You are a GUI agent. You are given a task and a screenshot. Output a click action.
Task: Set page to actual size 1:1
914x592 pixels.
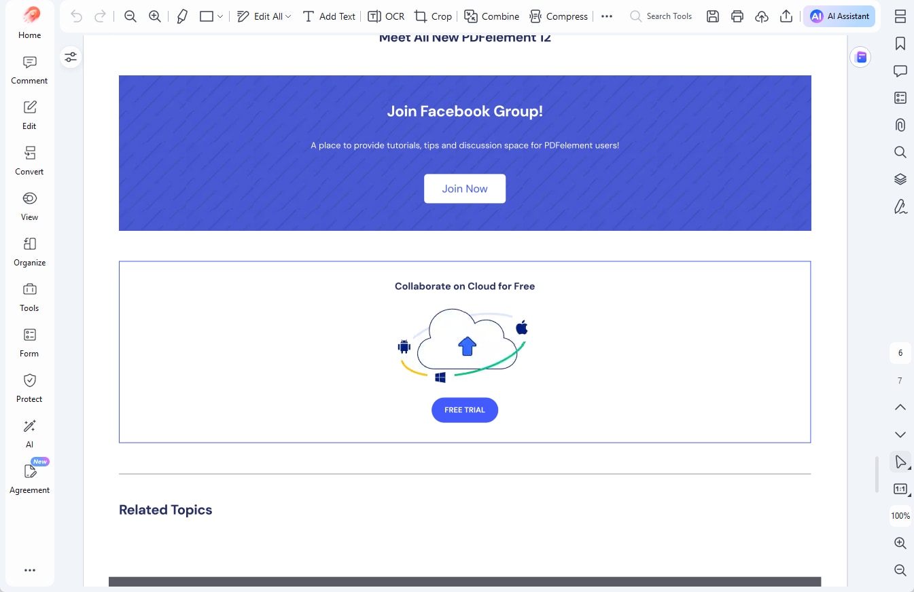[x=900, y=489]
